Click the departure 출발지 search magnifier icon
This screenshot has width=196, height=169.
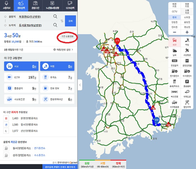(55, 17)
